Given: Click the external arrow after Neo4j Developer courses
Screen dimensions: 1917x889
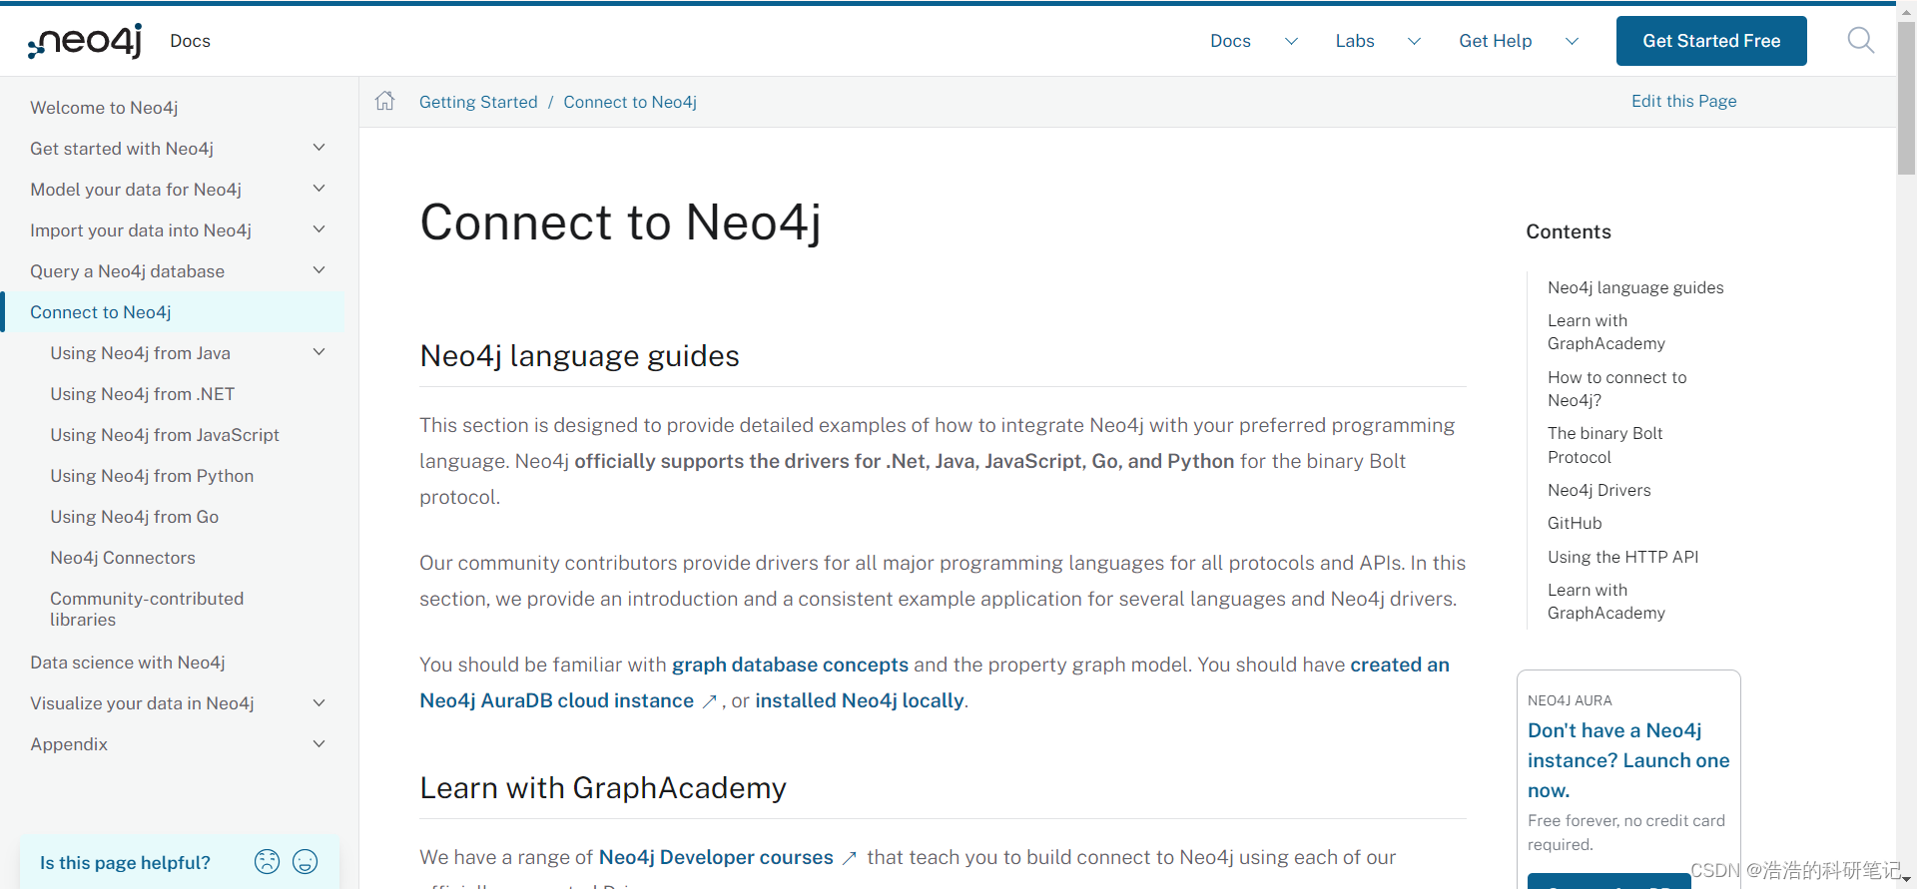Looking at the screenshot, I should pyautogui.click(x=849, y=858).
